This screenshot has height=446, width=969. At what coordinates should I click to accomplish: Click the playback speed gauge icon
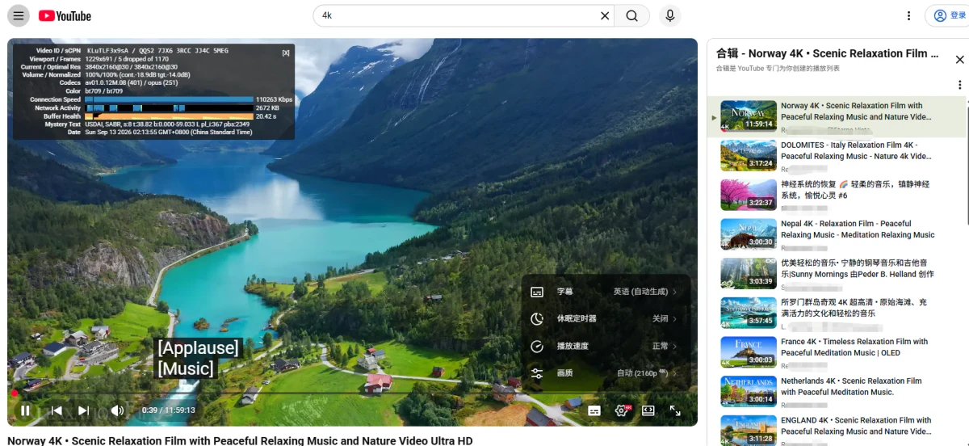(537, 346)
